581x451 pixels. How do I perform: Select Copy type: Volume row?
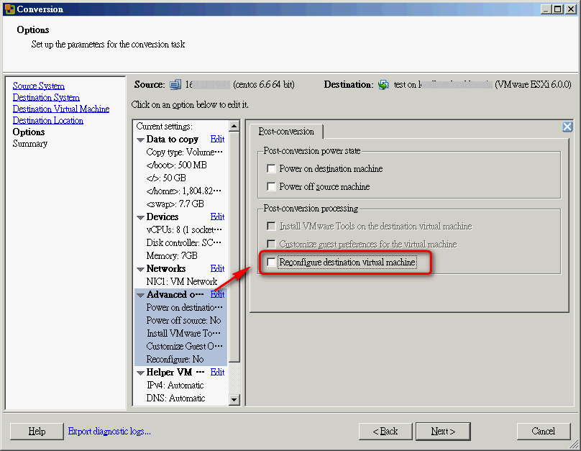click(180, 152)
